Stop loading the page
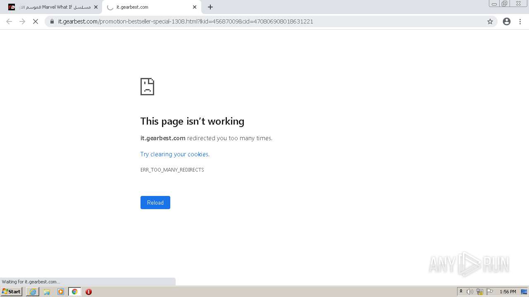This screenshot has width=529, height=297. (36, 21)
